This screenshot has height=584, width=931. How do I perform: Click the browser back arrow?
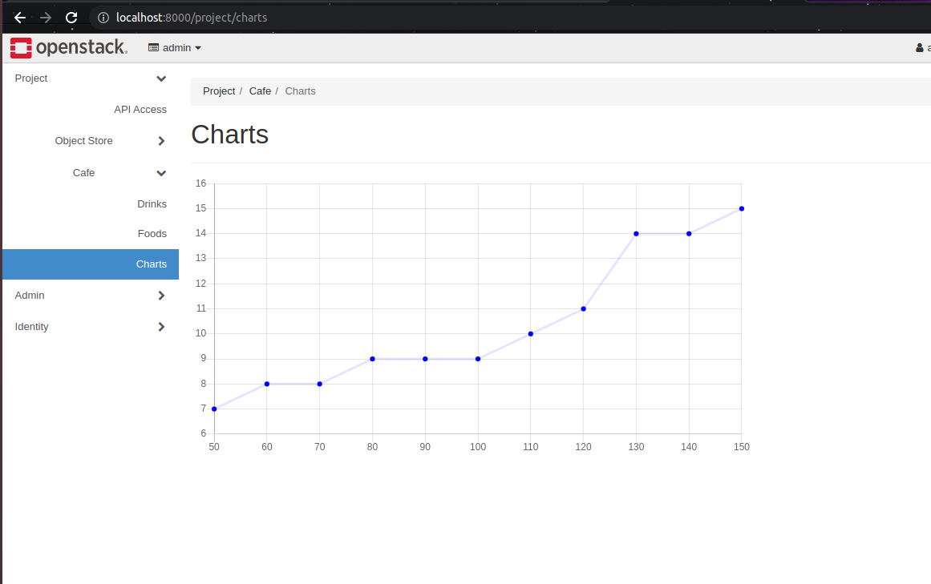[x=20, y=18]
